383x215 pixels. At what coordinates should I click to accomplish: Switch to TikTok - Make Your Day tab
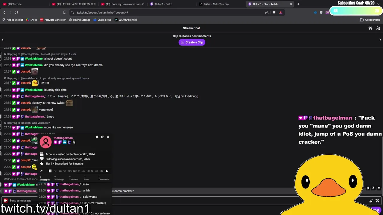coord(221,4)
